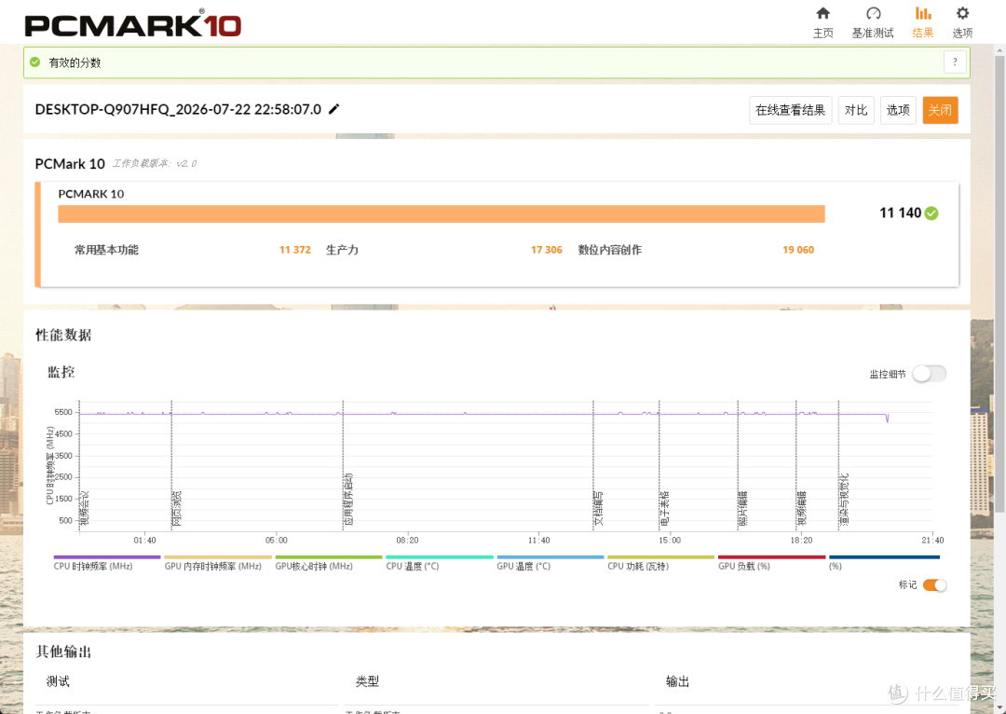
Task: Edit result name with pencil icon
Action: 333,109
